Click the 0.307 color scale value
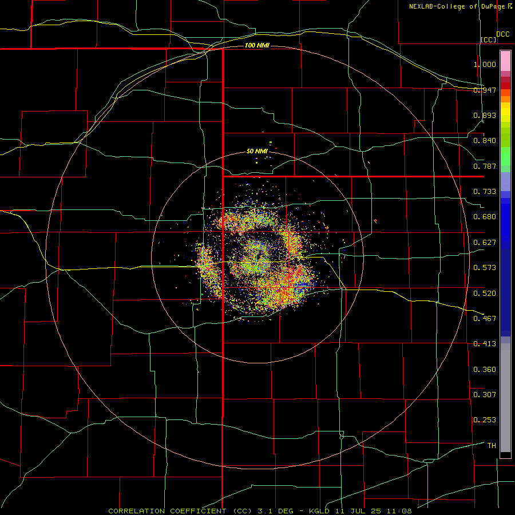This screenshot has width=515, height=515. coord(485,395)
